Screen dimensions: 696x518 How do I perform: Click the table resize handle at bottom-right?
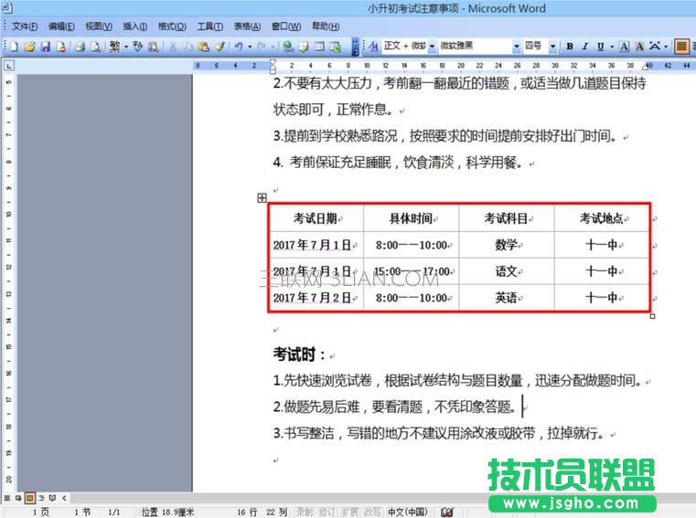[x=652, y=316]
